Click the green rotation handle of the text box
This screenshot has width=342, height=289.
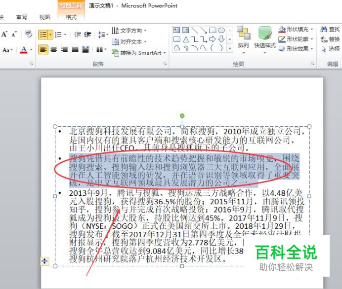point(182,116)
